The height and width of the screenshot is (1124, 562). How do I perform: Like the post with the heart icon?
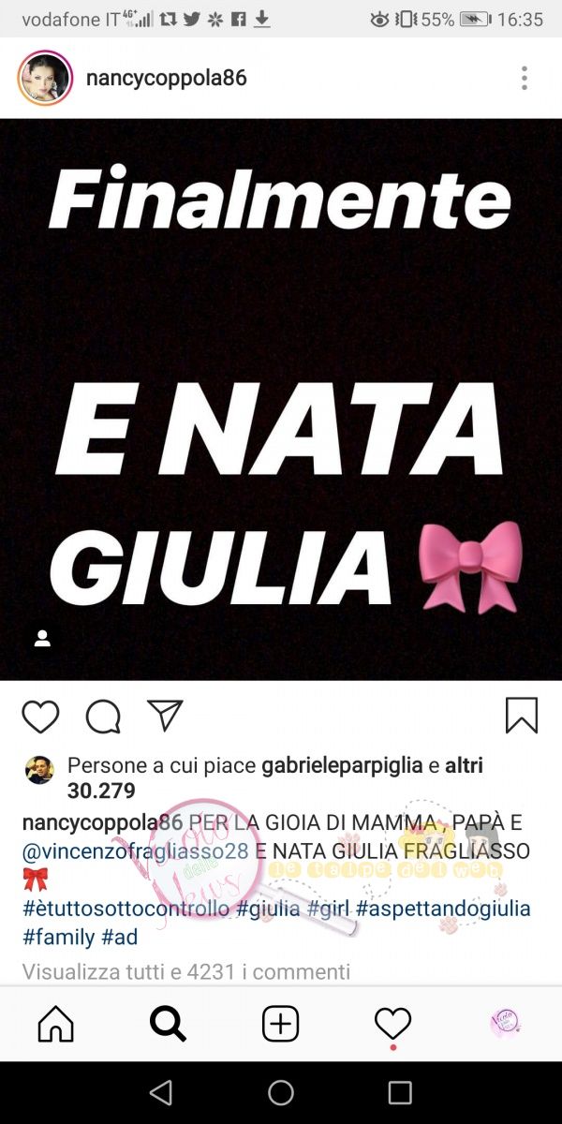tap(40, 717)
